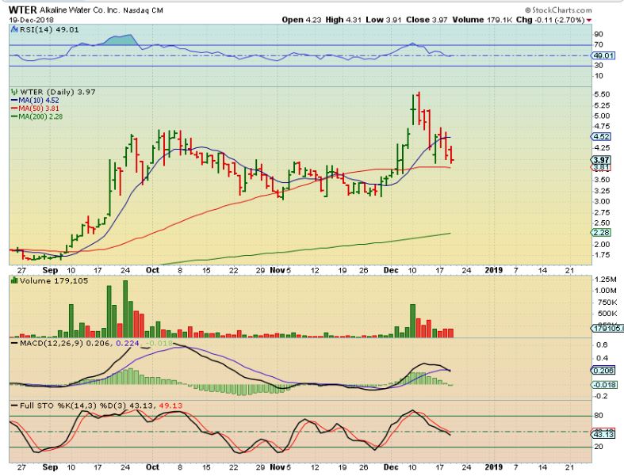Click the tallest green volume bar near Sep 24
Screen dimensions: 624x476
(125, 309)
